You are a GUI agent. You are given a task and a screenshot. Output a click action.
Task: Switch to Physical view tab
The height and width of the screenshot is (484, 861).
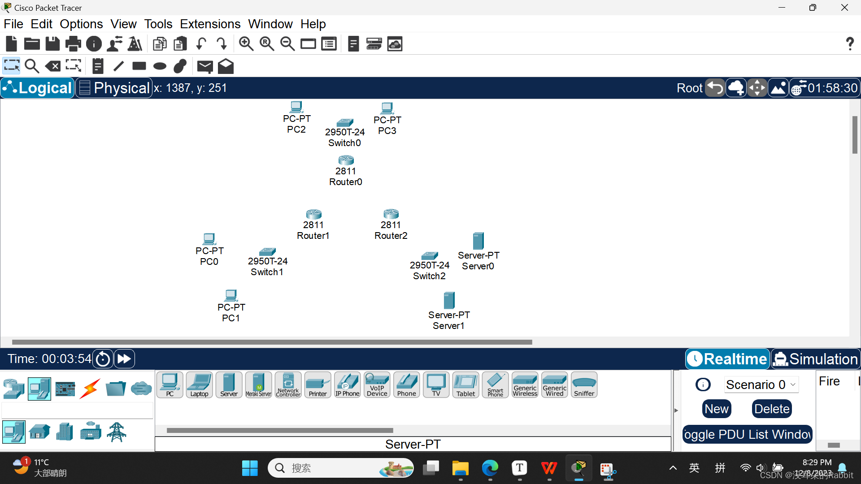click(x=113, y=87)
